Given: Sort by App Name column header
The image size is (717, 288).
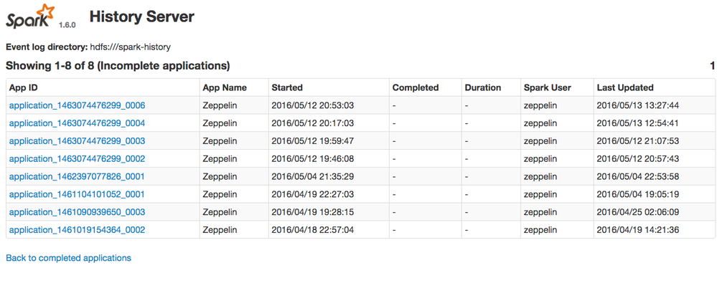Looking at the screenshot, I should (x=225, y=87).
